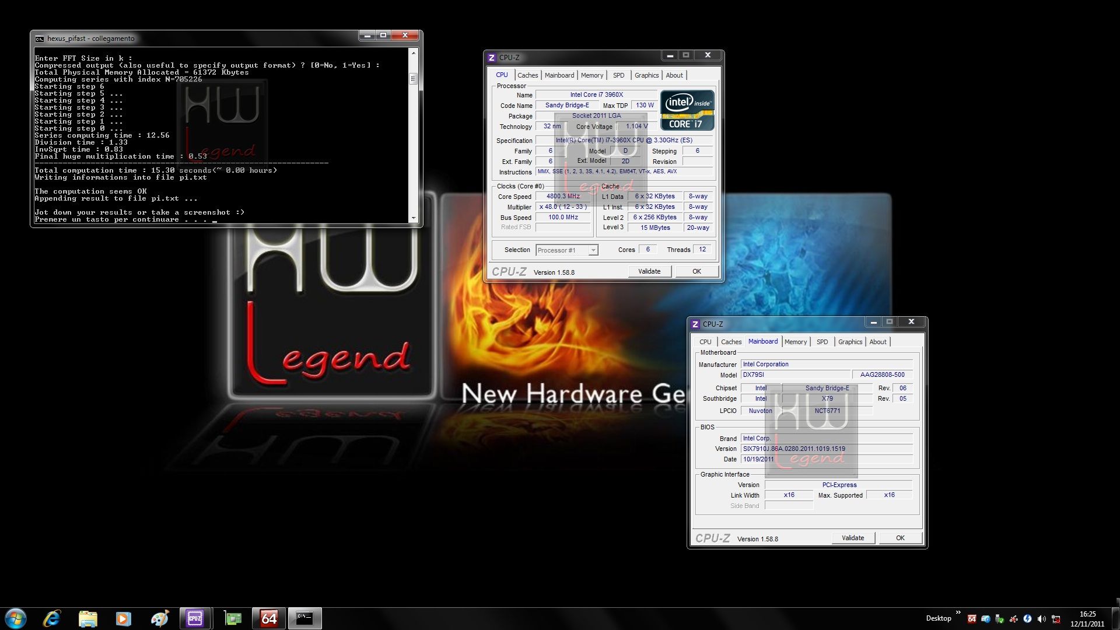Open Windows Media Player taskbar icon
The height and width of the screenshot is (630, 1120).
pyautogui.click(x=123, y=618)
